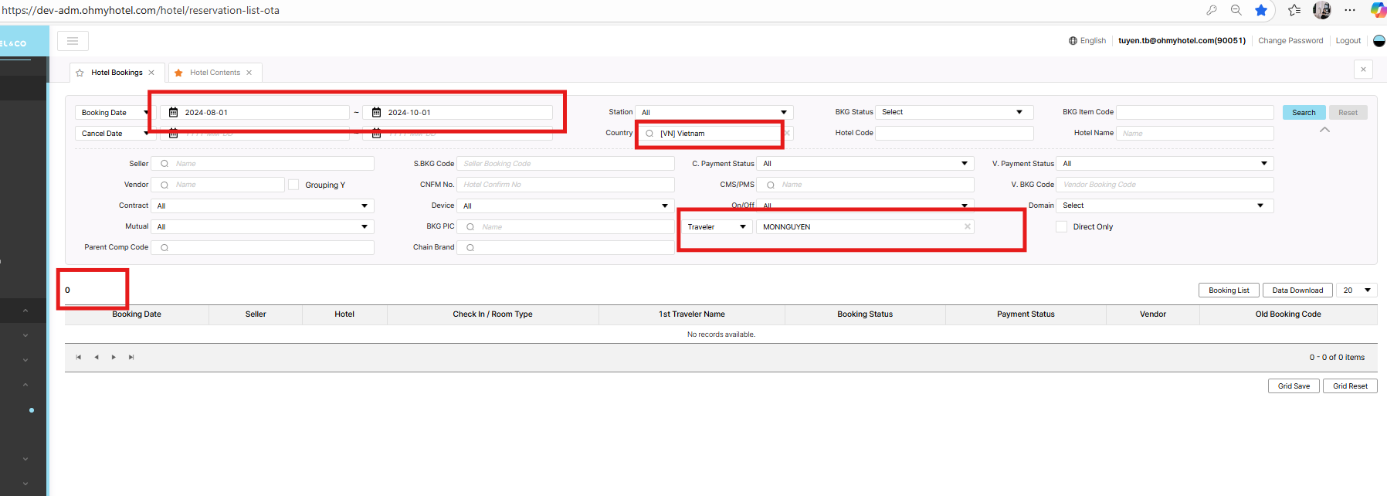Image resolution: width=1387 pixels, height=496 pixels.
Task: Click the Booking List button
Action: [1229, 290]
